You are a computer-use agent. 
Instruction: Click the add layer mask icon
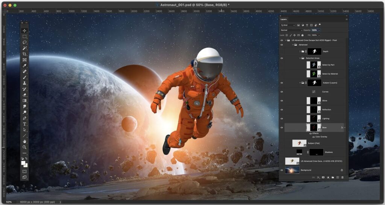pyautogui.click(x=323, y=177)
